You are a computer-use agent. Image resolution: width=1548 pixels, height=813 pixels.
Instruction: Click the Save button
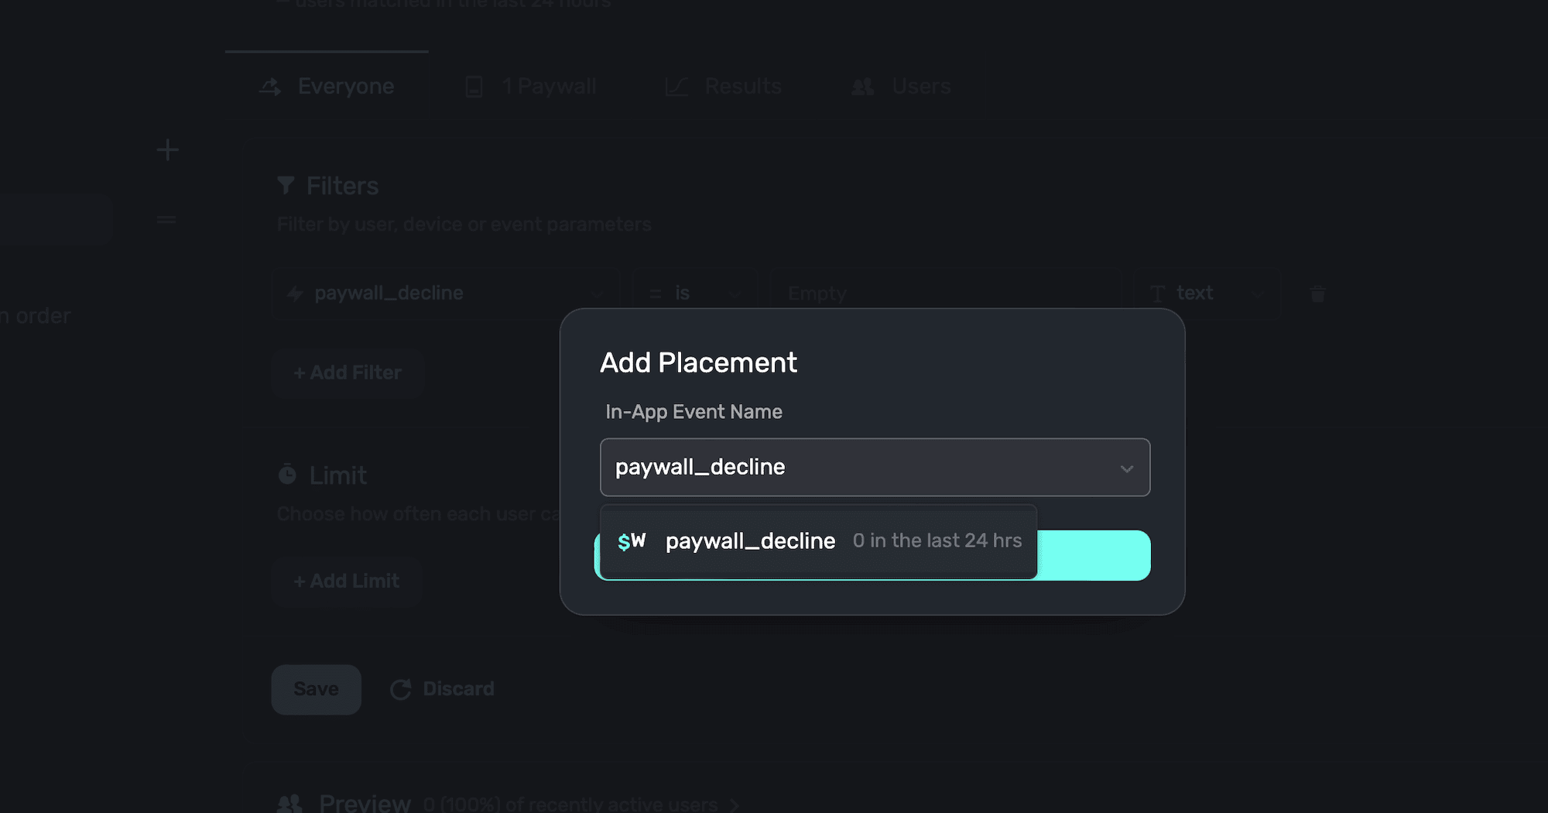pos(316,689)
